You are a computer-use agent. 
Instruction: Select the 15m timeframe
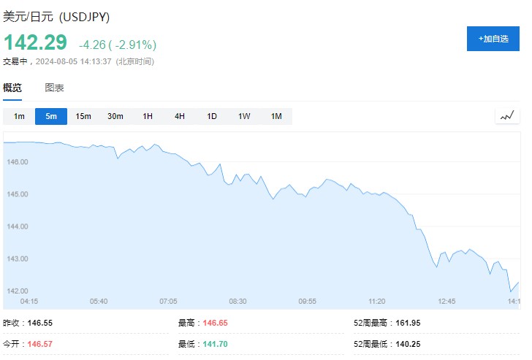tap(83, 116)
